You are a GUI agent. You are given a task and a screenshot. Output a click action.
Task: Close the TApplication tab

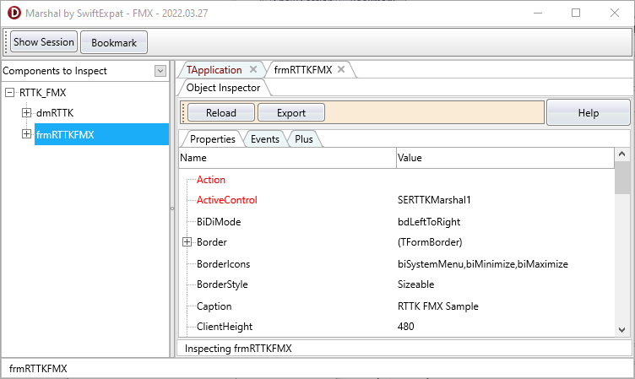click(x=252, y=70)
